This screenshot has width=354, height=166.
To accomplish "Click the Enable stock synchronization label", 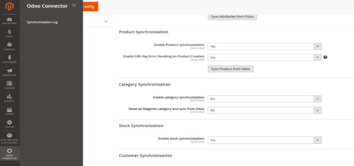I will coord(181,139).
